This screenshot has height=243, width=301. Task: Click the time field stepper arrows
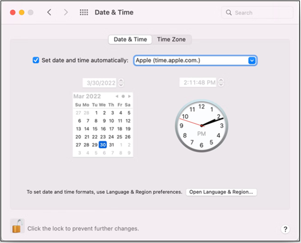pos(221,82)
